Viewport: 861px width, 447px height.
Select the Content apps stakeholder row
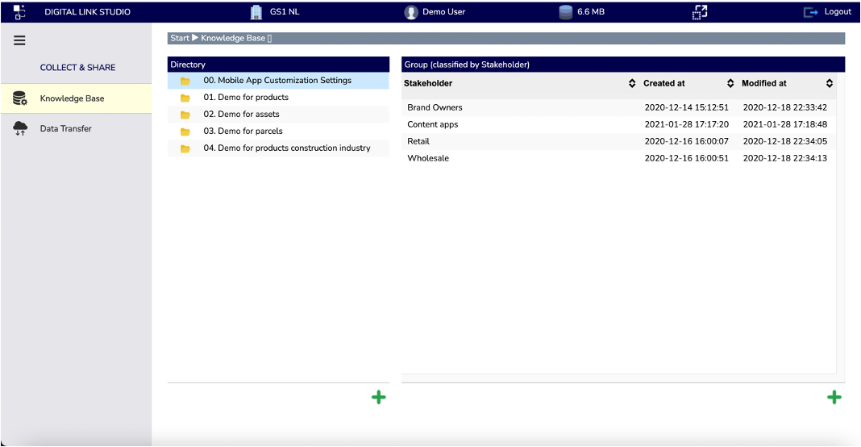(619, 124)
